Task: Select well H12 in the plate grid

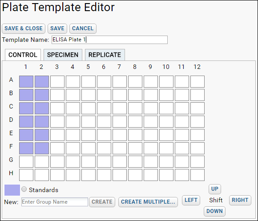Action: pos(198,175)
